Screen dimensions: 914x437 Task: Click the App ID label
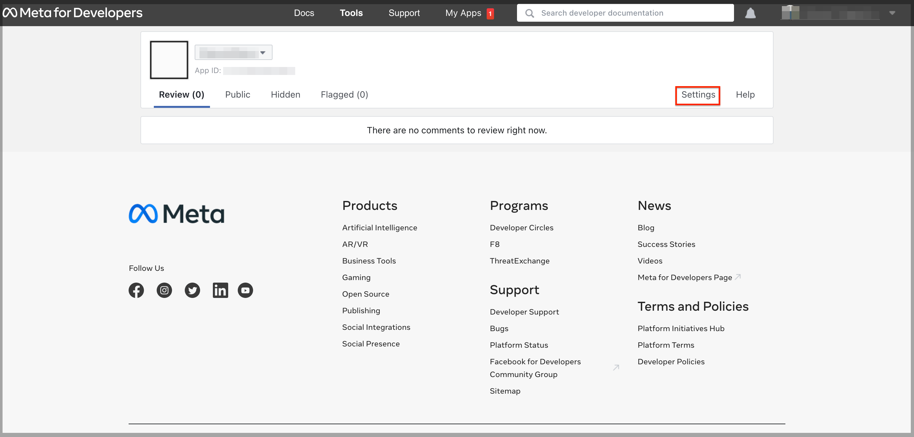(207, 70)
